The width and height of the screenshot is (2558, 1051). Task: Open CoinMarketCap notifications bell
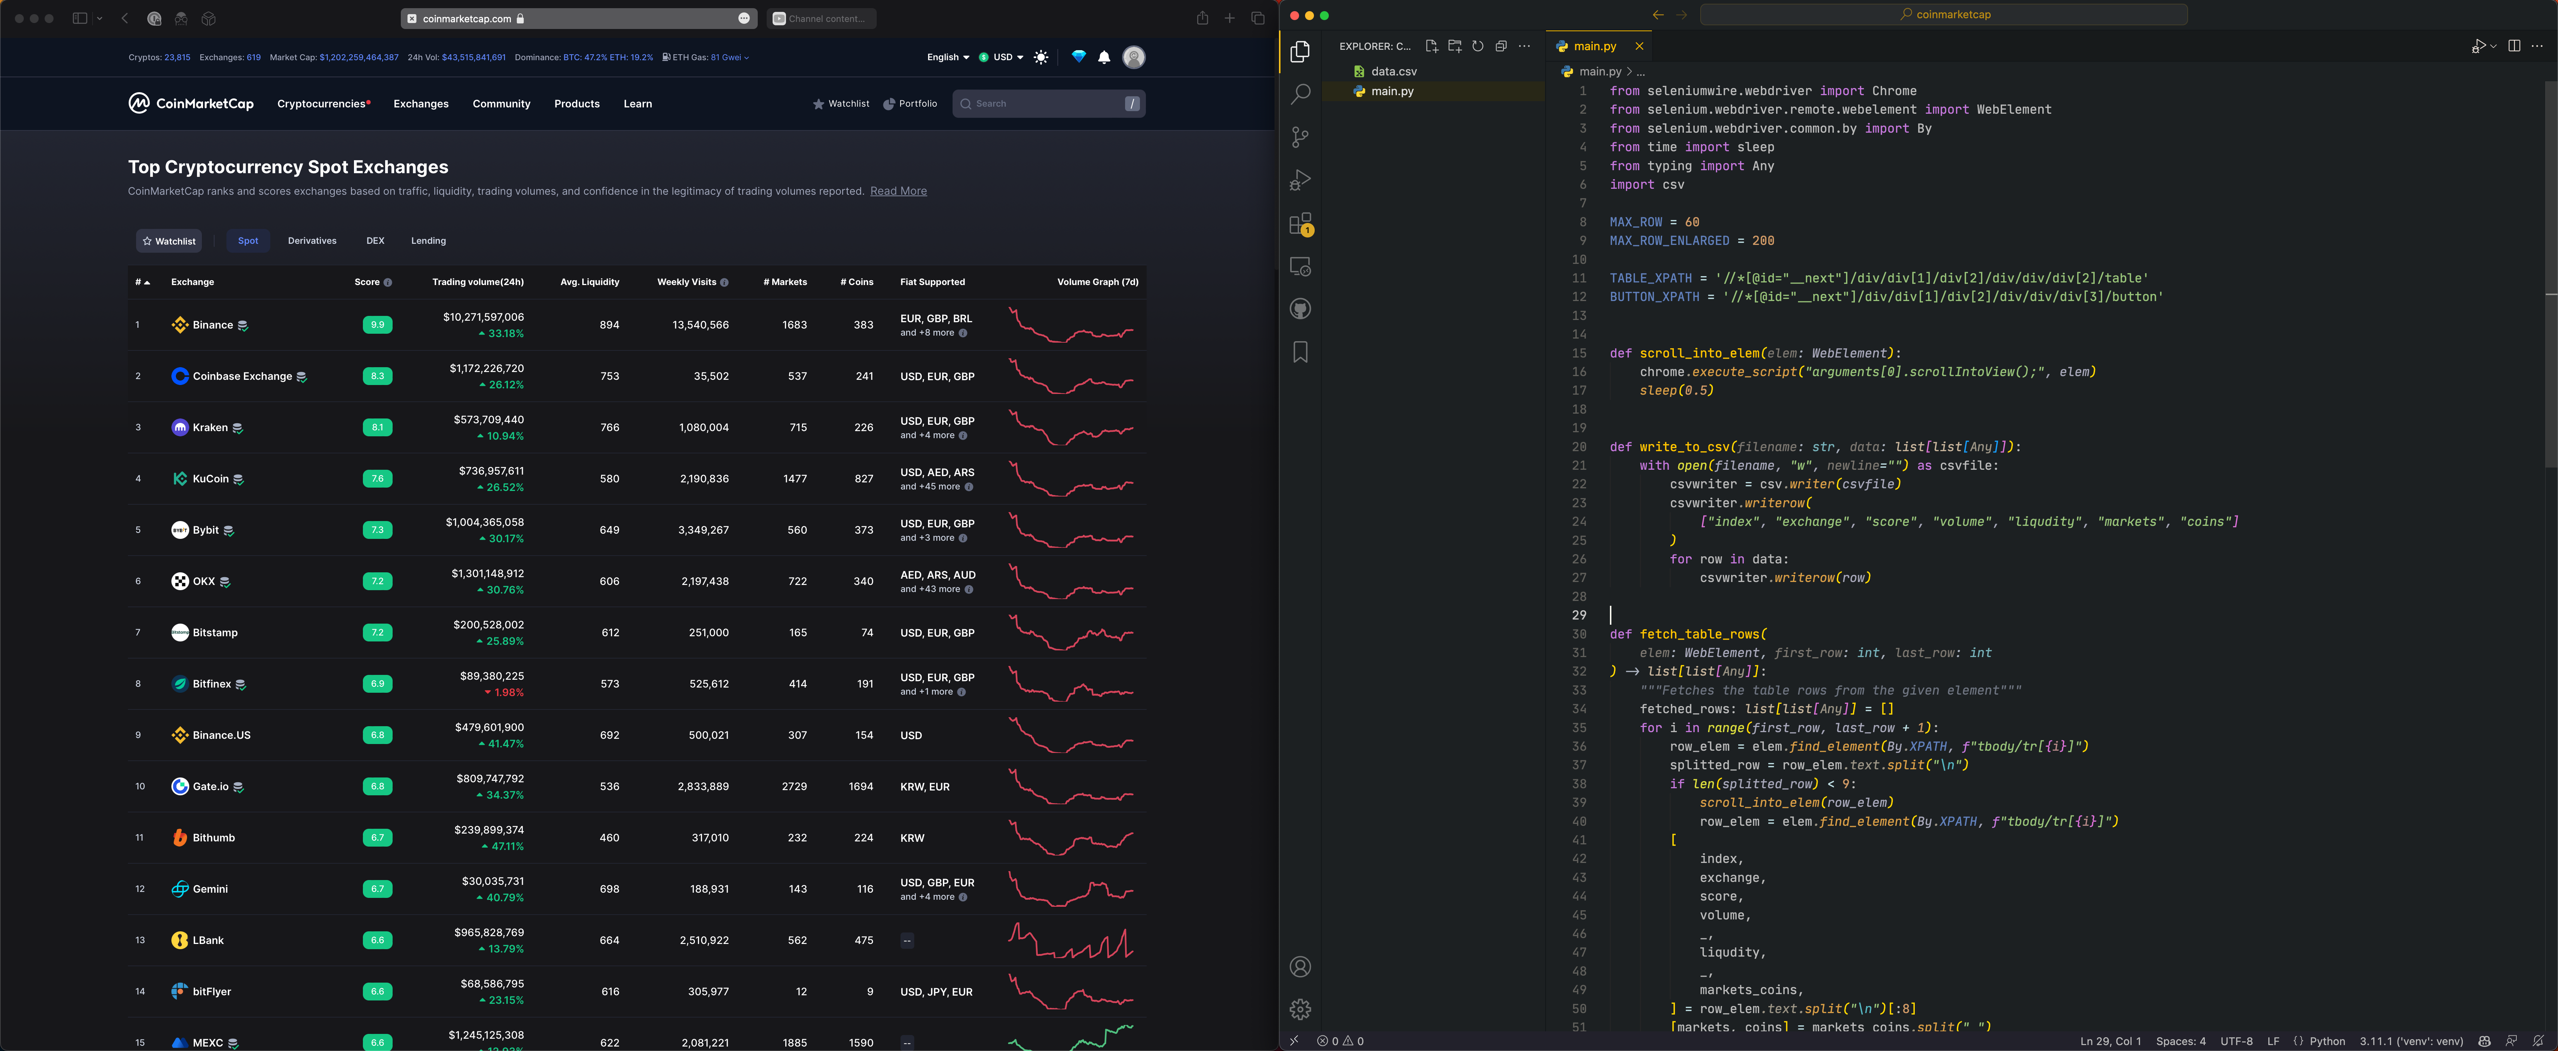coord(1104,58)
